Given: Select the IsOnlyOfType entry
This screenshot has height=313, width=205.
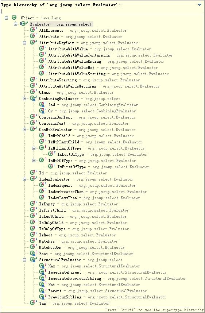Looking at the screenshot, I should point(84,229).
